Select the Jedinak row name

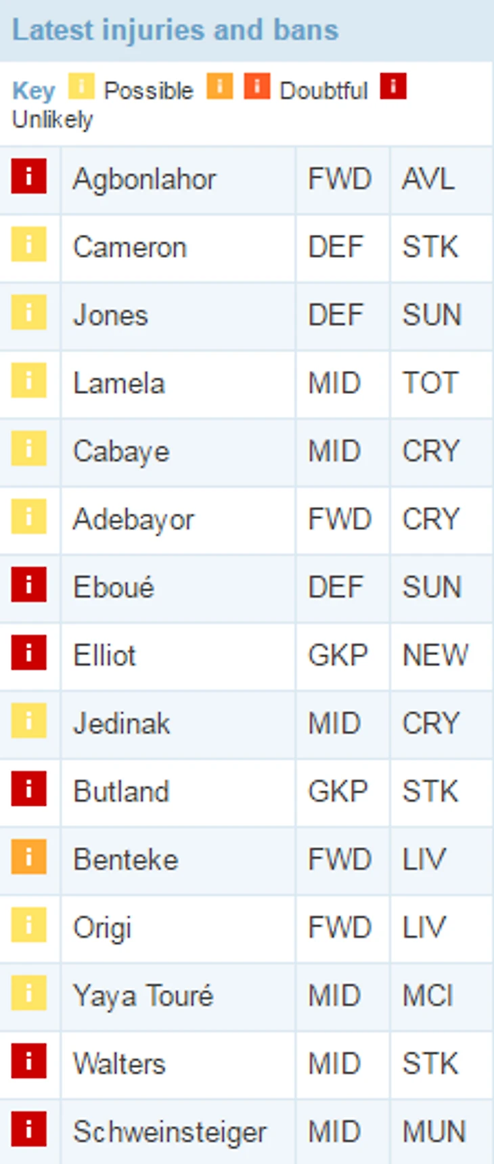122,723
